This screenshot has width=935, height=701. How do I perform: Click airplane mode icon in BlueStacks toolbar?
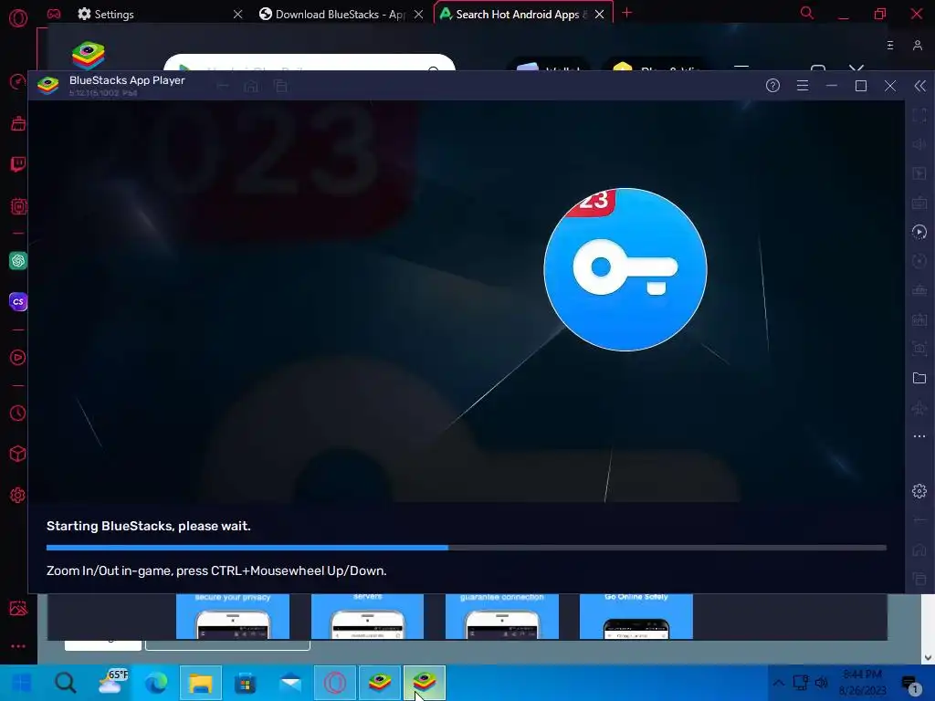coord(919,407)
